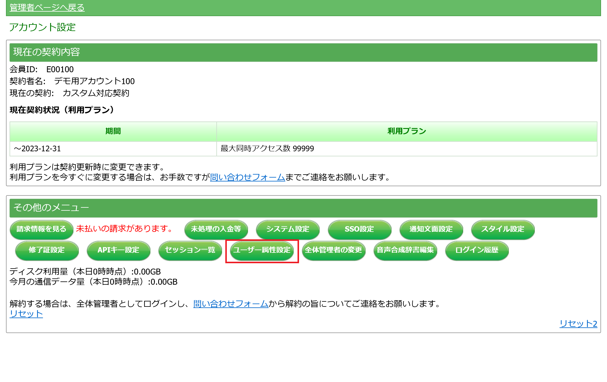Open 問い合わせフォーム link in cancellation note
The height and width of the screenshot is (382, 607).
(231, 304)
